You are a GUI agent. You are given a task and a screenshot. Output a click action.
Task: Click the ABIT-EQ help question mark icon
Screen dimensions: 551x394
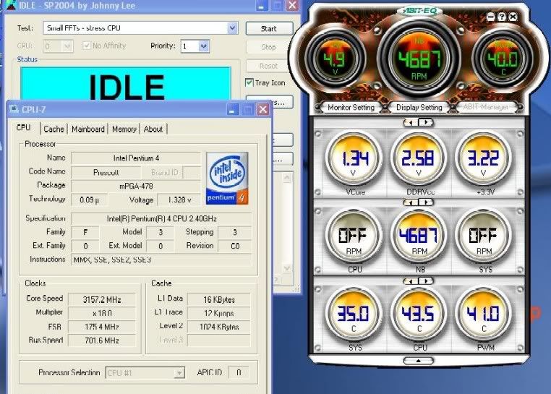tap(502, 17)
